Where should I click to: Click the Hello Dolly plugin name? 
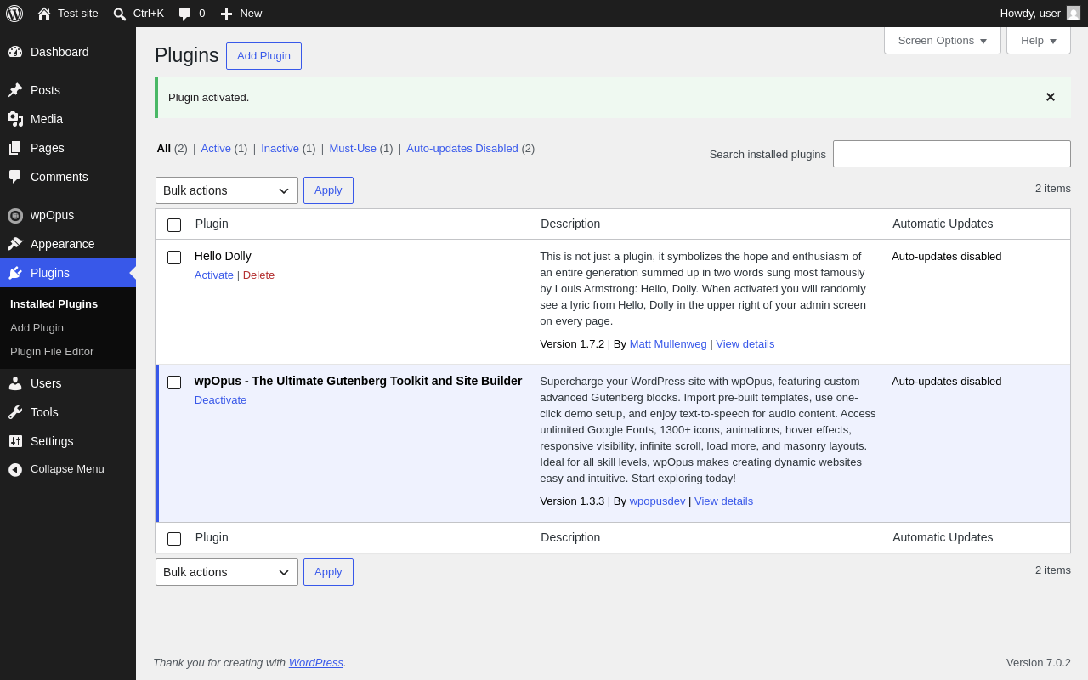223,256
